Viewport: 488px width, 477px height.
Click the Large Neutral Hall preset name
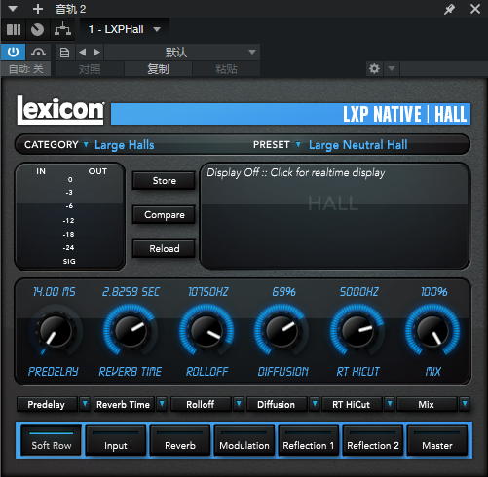pyautogui.click(x=358, y=145)
